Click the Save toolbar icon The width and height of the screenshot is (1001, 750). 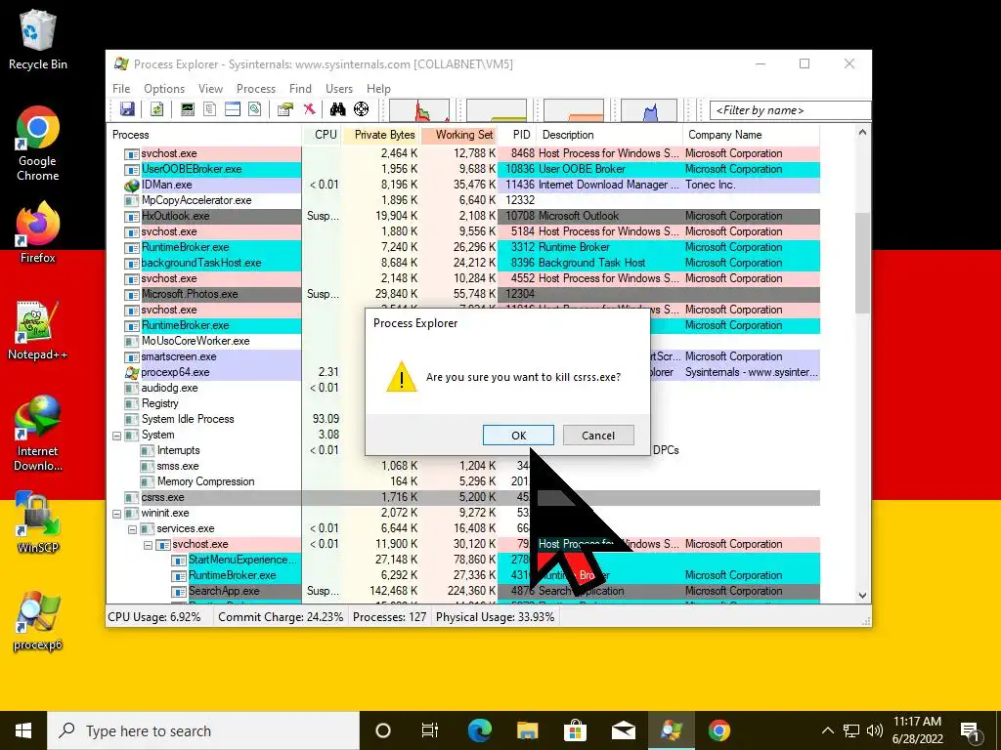click(x=128, y=109)
